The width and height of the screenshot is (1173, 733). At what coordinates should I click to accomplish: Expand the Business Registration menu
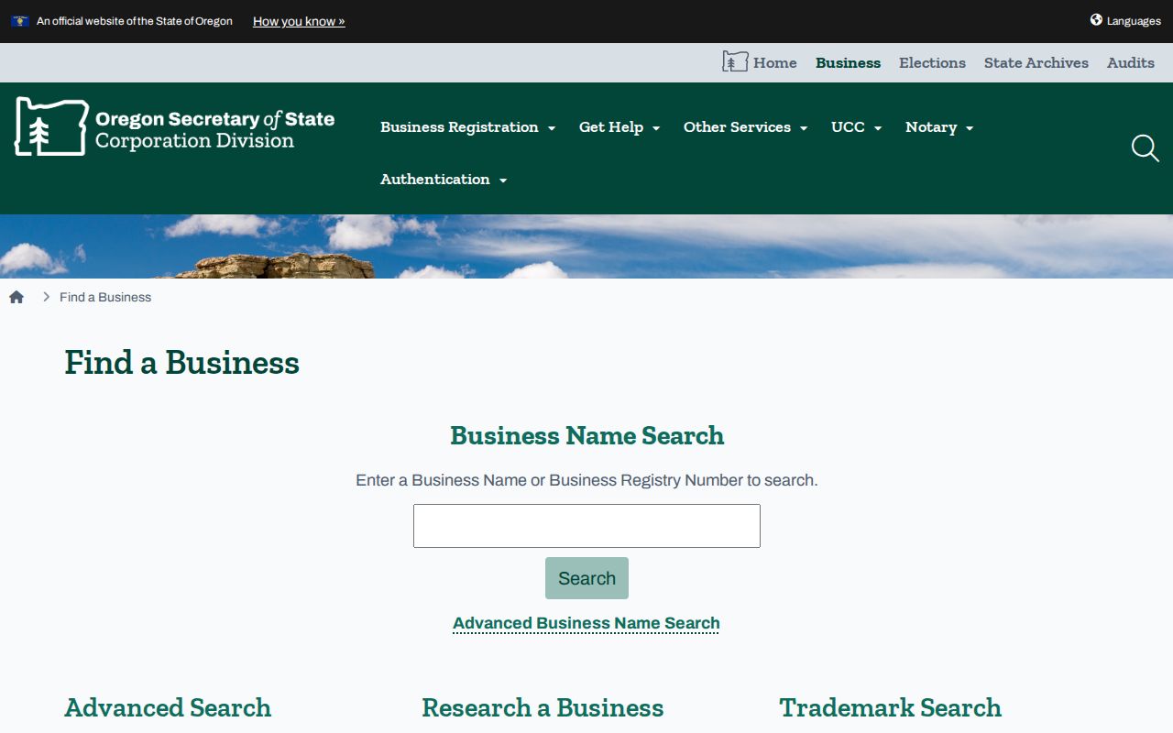pyautogui.click(x=468, y=127)
